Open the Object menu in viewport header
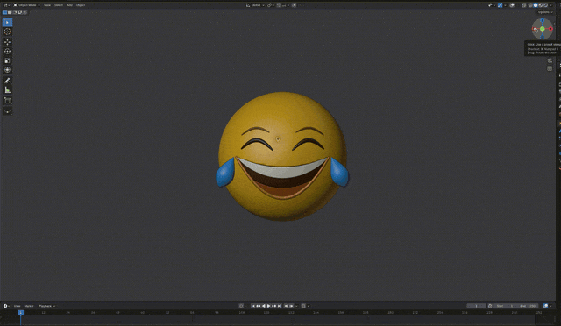This screenshot has height=326, width=561. click(x=81, y=5)
